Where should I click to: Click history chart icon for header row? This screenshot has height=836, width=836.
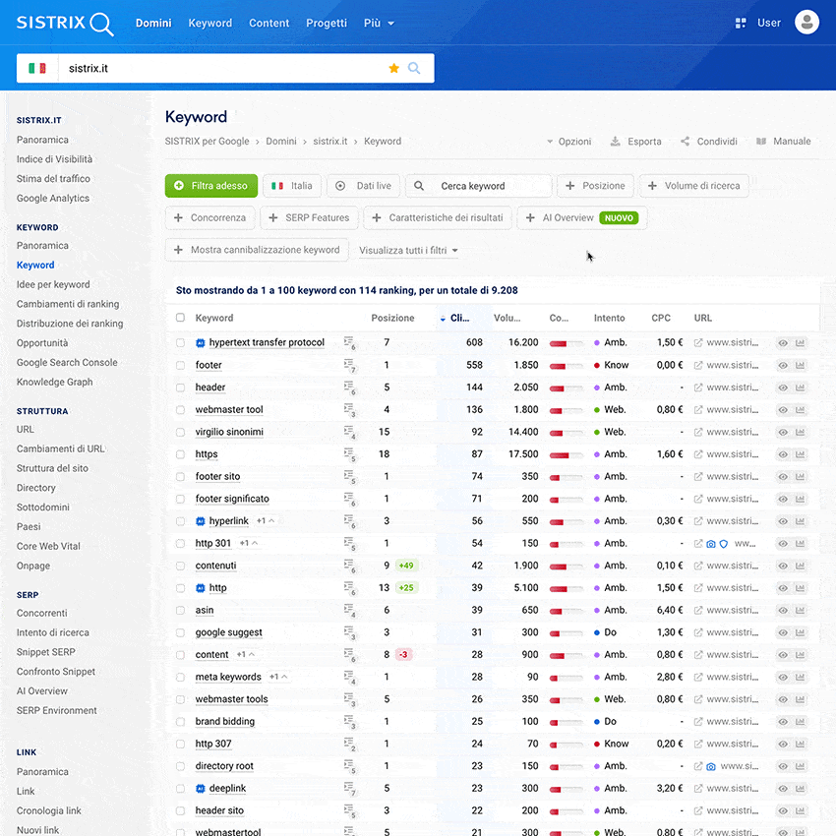click(x=800, y=388)
